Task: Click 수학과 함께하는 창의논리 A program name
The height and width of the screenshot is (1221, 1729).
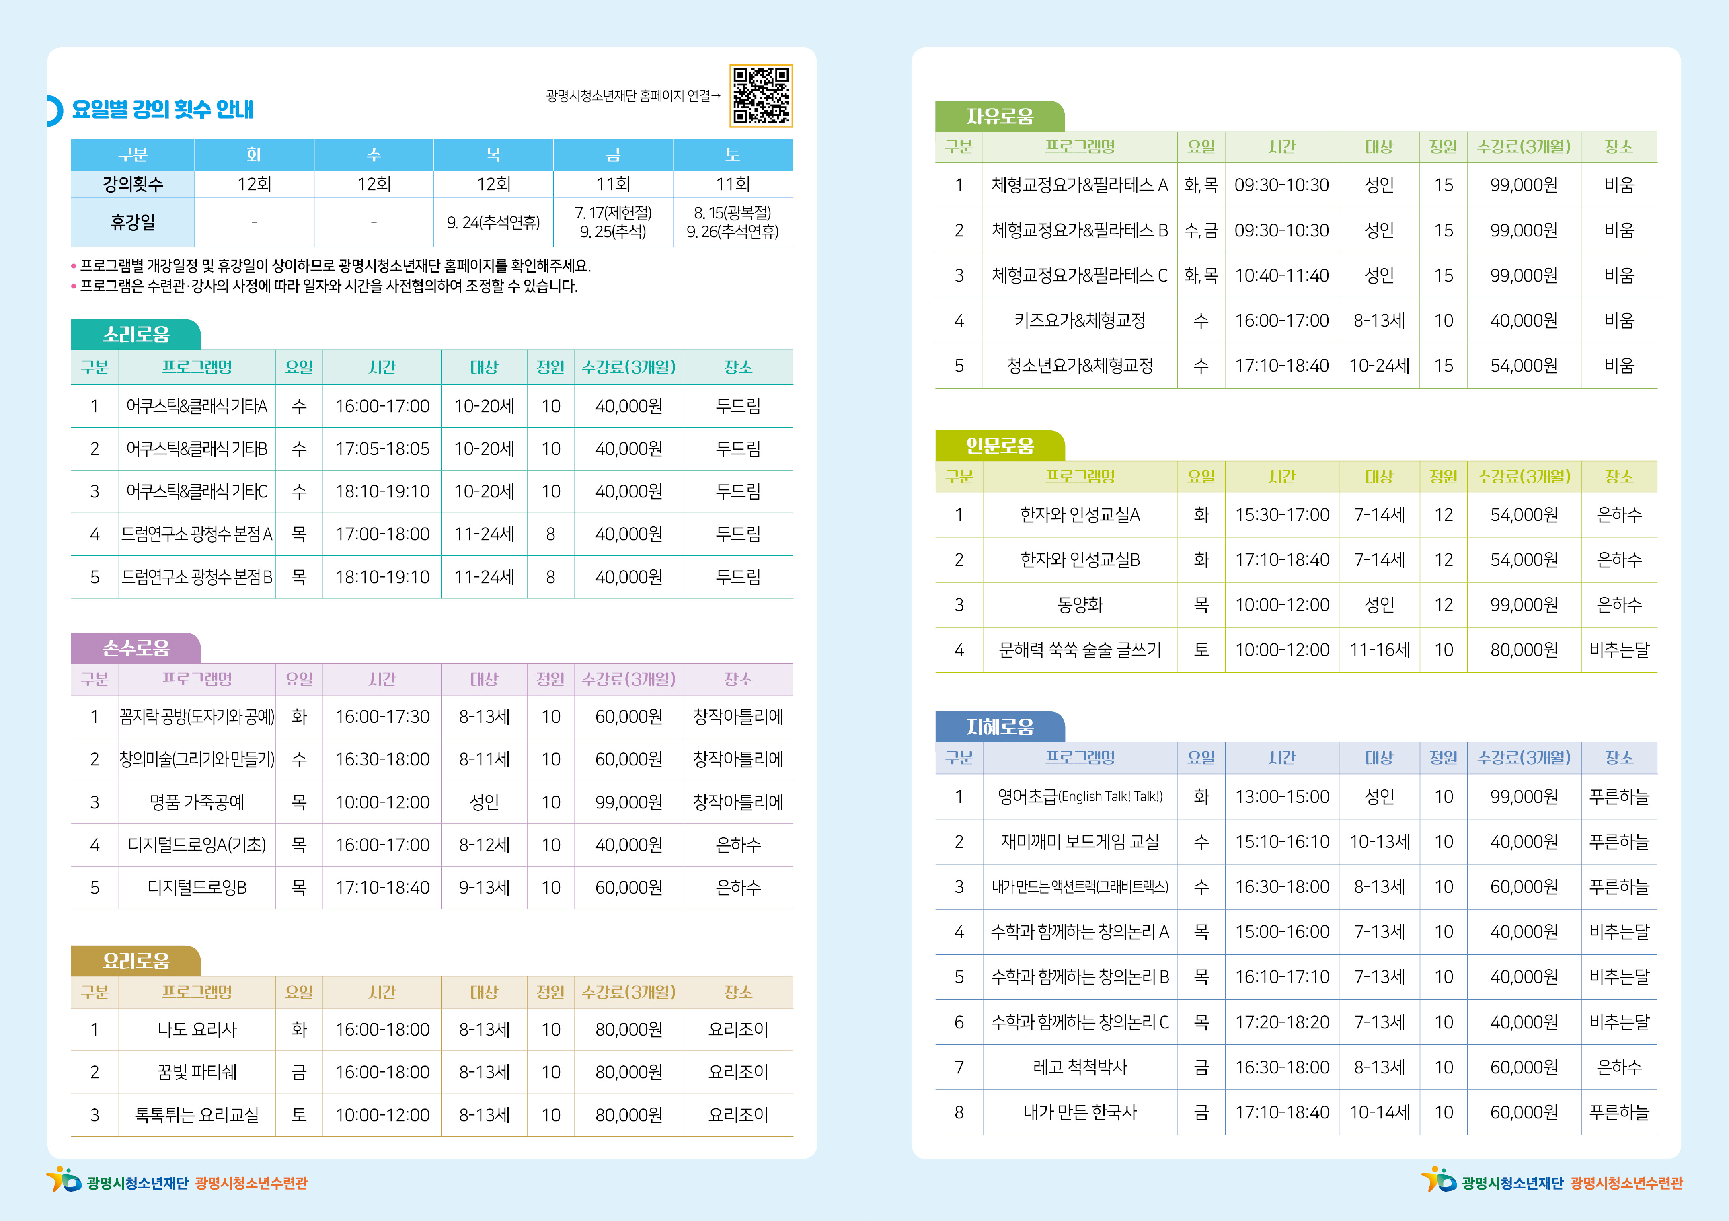Action: pos(1080,933)
